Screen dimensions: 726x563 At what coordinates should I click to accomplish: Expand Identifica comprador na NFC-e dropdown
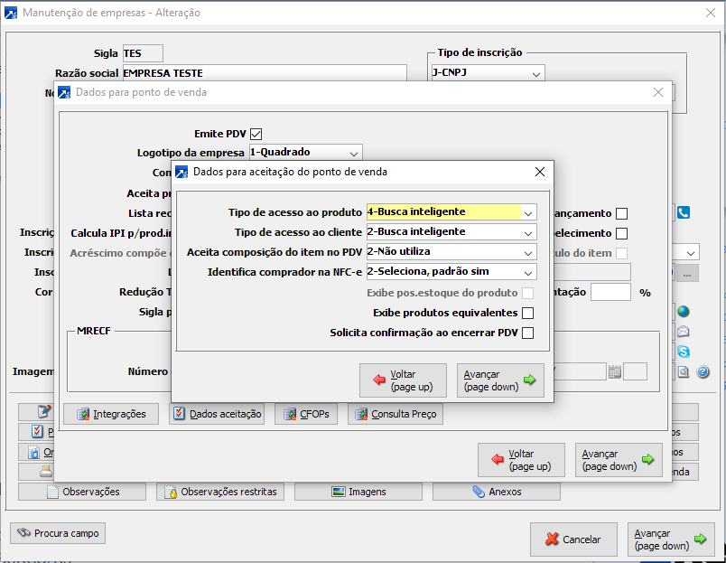pos(528,273)
